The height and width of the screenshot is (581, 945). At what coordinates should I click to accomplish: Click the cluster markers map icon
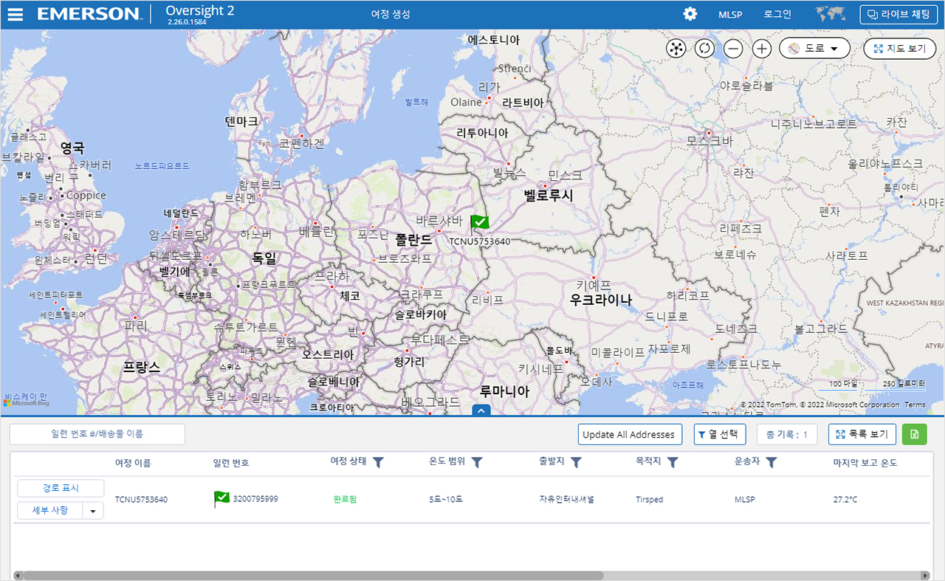pos(676,49)
